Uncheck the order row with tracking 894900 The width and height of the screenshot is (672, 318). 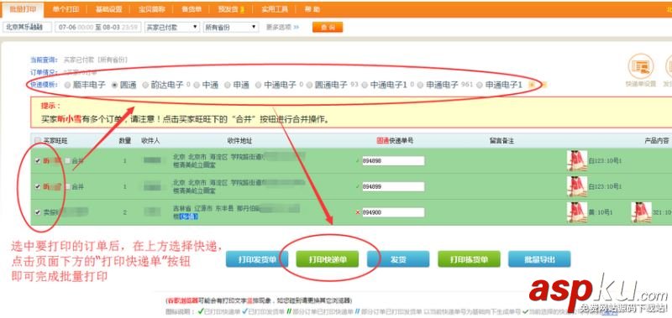pyautogui.click(x=38, y=211)
